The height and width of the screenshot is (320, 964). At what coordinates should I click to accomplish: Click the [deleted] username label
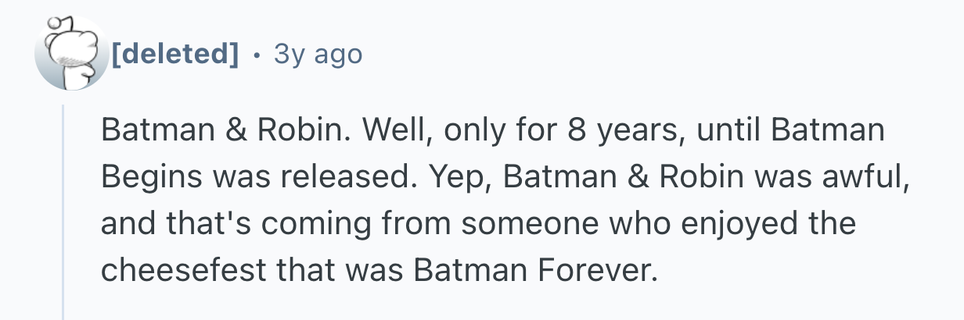[174, 54]
